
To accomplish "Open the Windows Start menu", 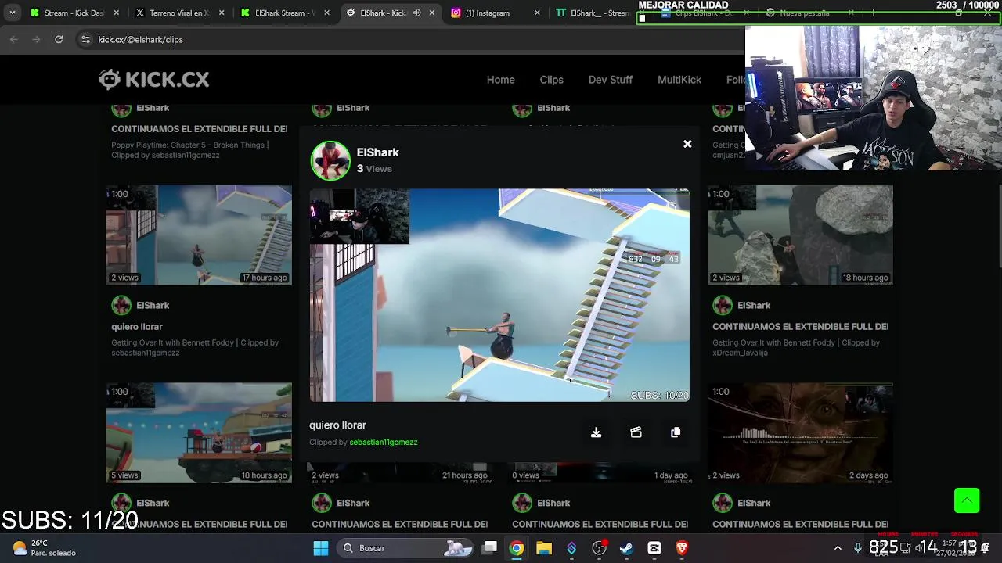I will (x=321, y=548).
